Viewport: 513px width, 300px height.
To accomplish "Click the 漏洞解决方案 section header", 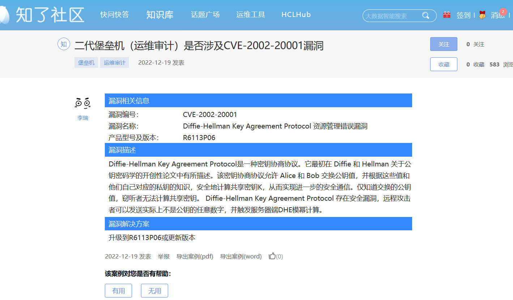I will click(x=258, y=224).
